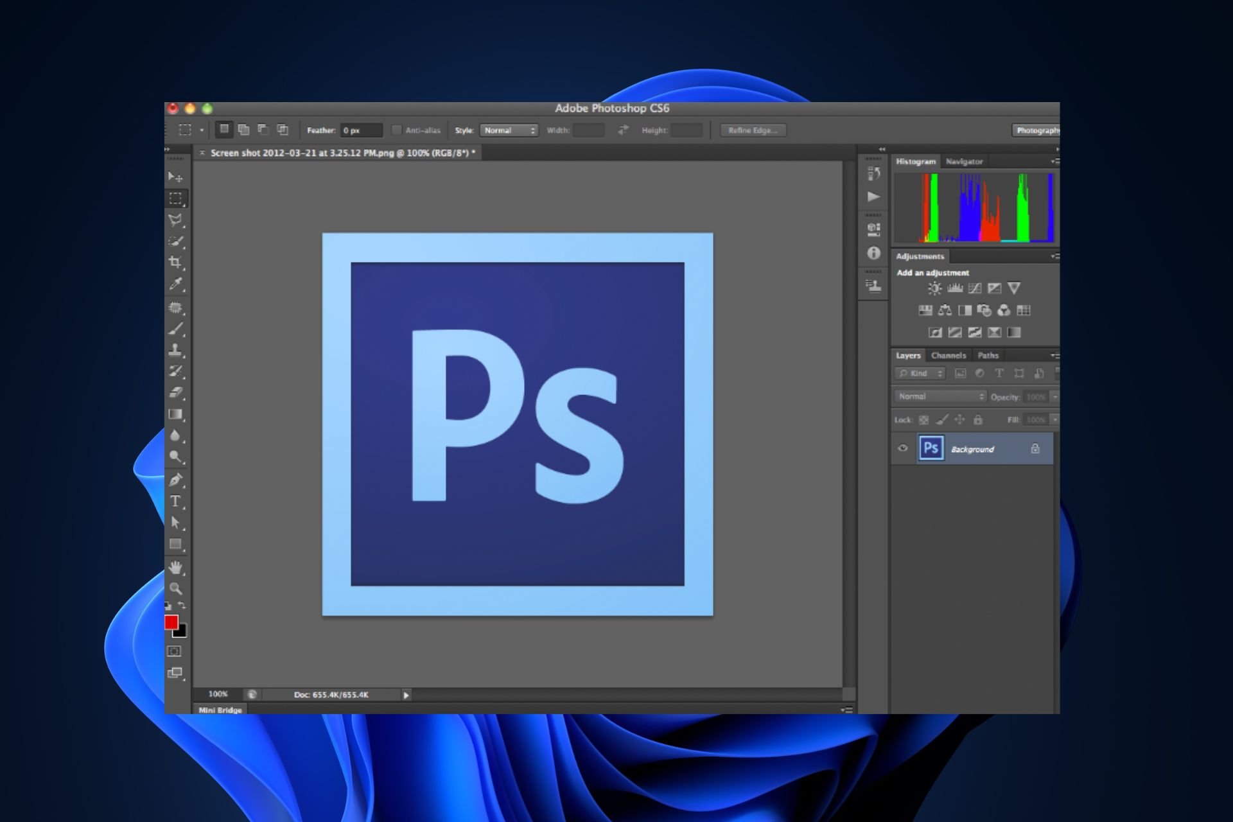Image resolution: width=1233 pixels, height=822 pixels.
Task: Open the red foreground color swatch
Action: pyautogui.click(x=171, y=622)
